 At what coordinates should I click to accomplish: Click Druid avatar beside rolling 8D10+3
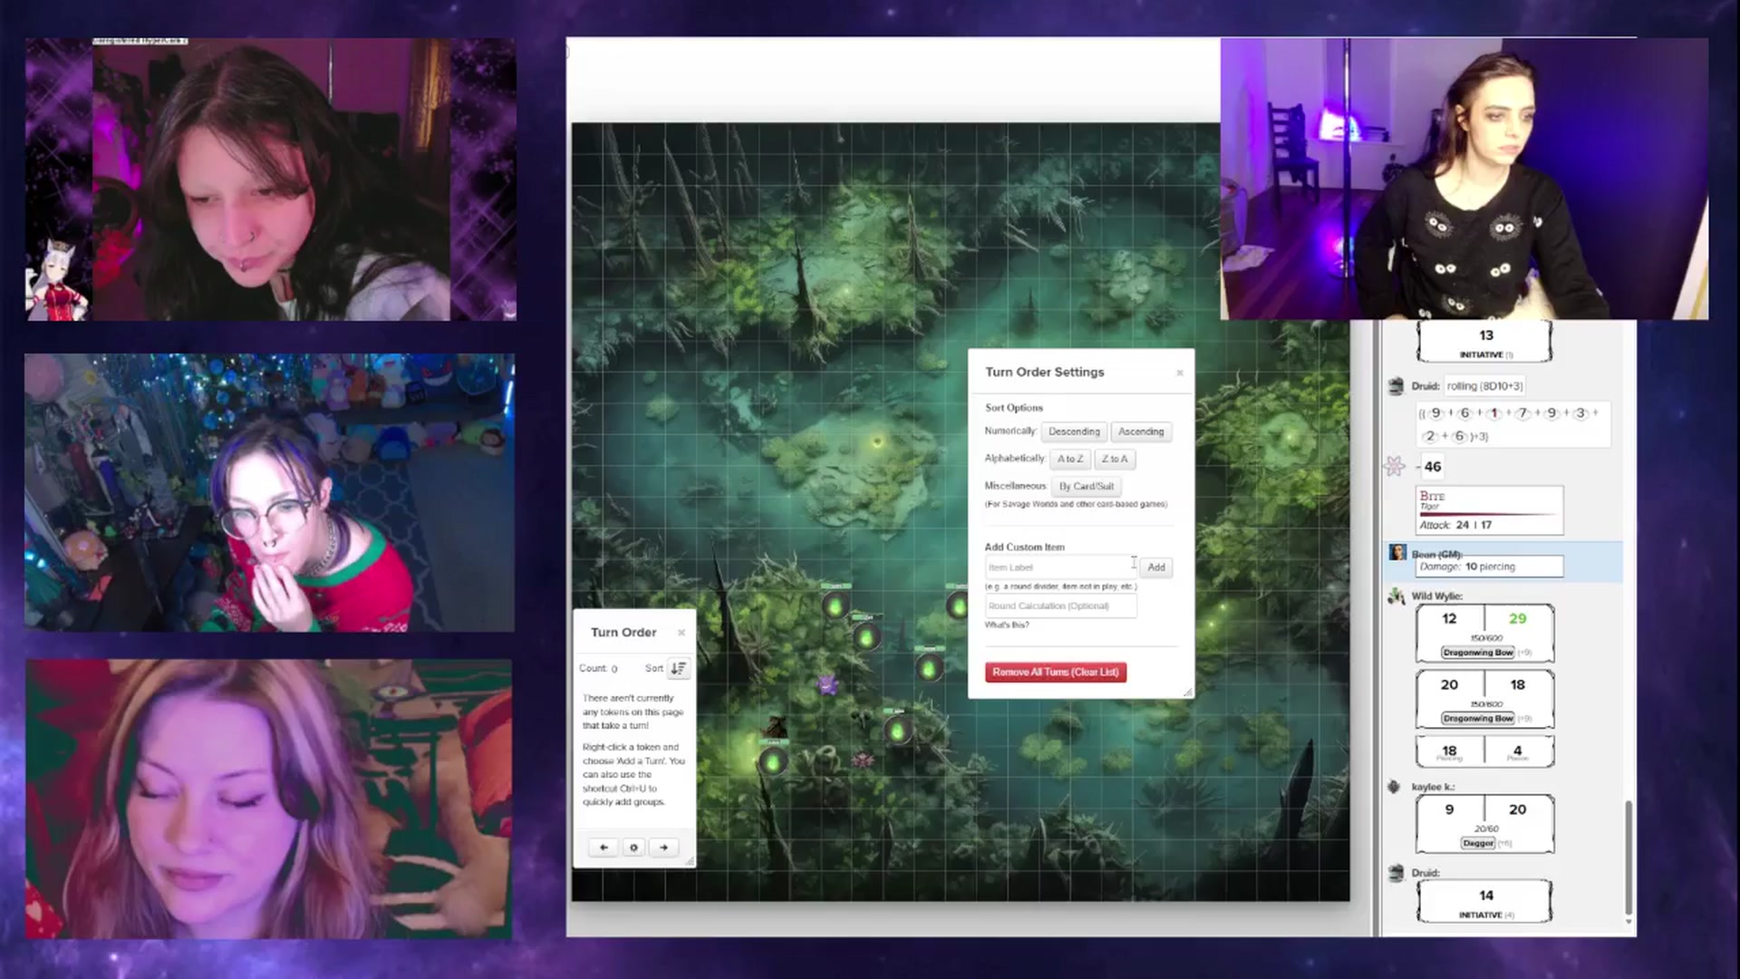point(1396,386)
